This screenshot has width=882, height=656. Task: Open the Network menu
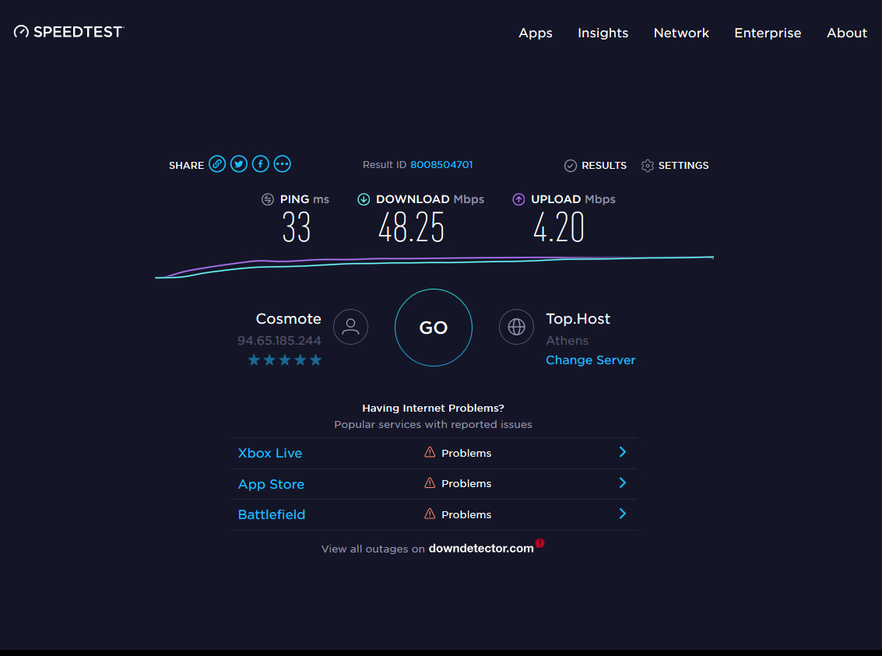(681, 33)
